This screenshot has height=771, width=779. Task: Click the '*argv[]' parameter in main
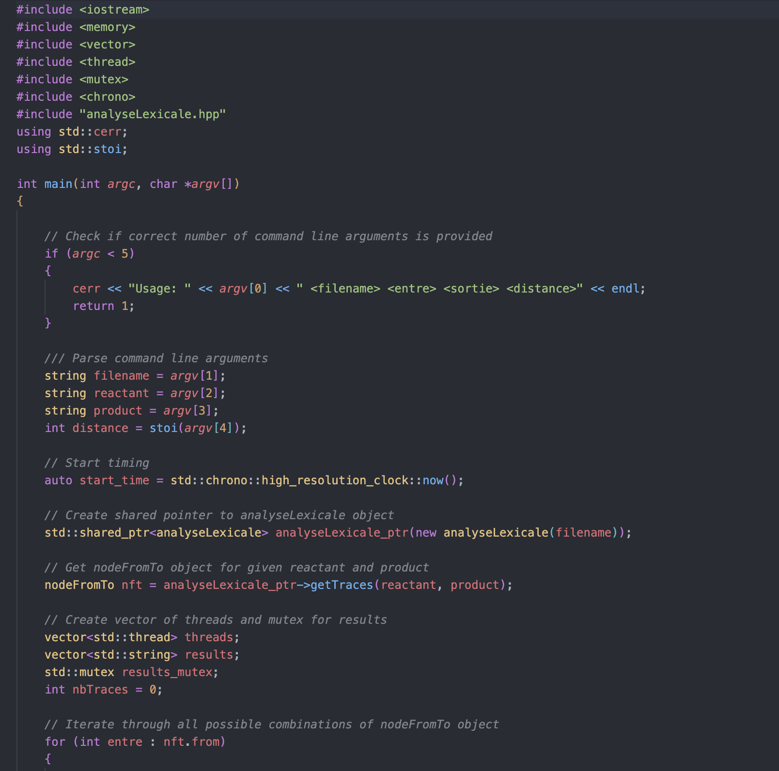point(209,184)
